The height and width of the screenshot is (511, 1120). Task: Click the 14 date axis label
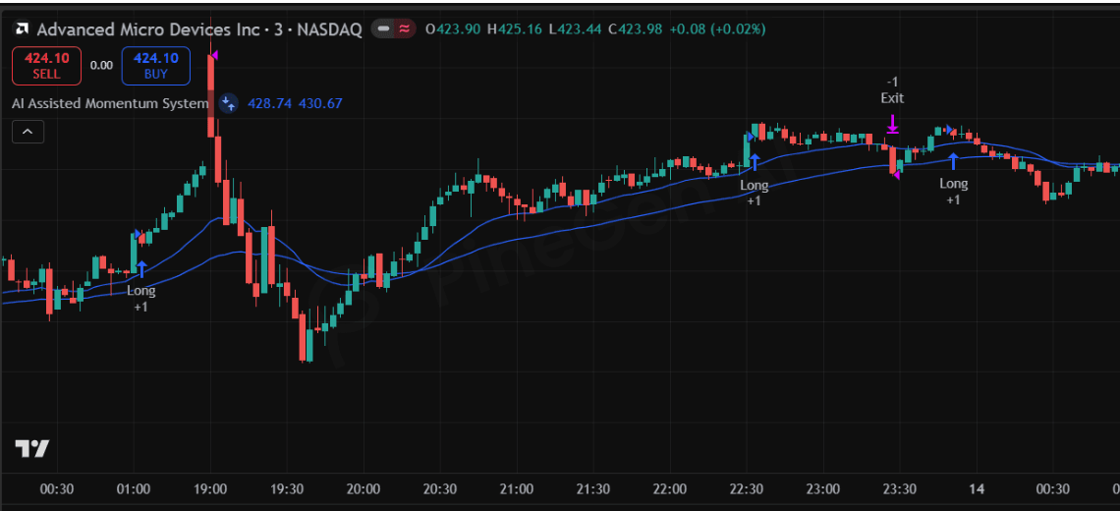(977, 489)
